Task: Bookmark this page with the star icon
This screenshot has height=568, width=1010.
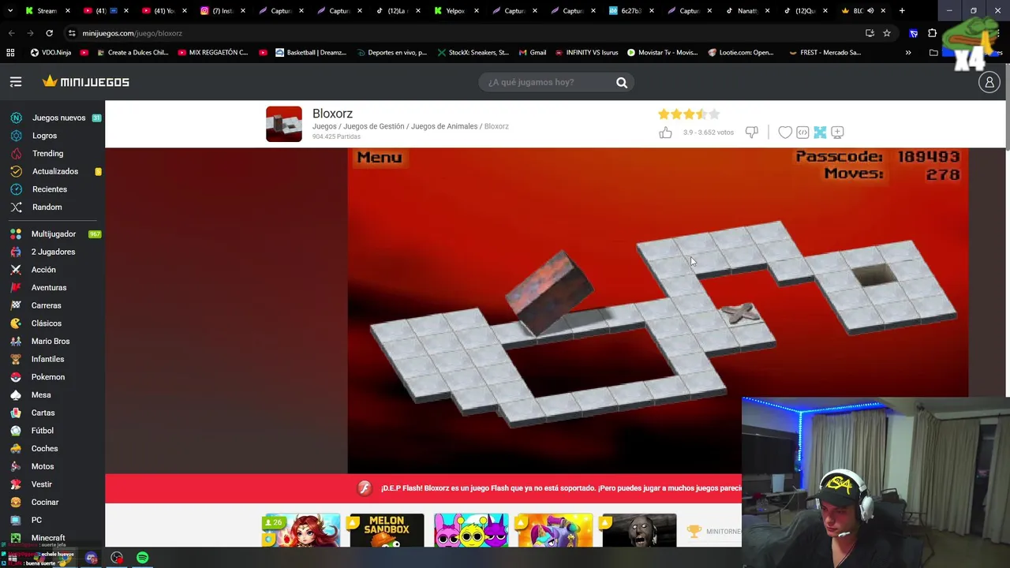Action: point(887,33)
